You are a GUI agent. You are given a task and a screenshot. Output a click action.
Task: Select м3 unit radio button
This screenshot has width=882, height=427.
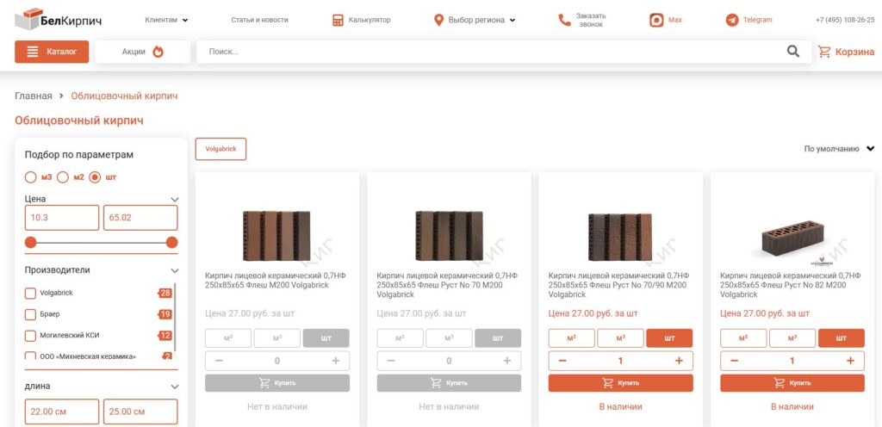(30, 177)
